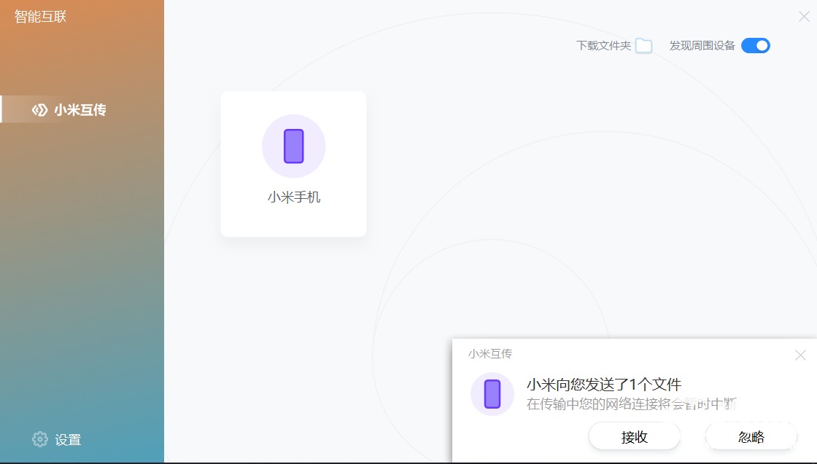
Task: Click the 小米互传 transfer arrows icon
Action: pos(39,110)
